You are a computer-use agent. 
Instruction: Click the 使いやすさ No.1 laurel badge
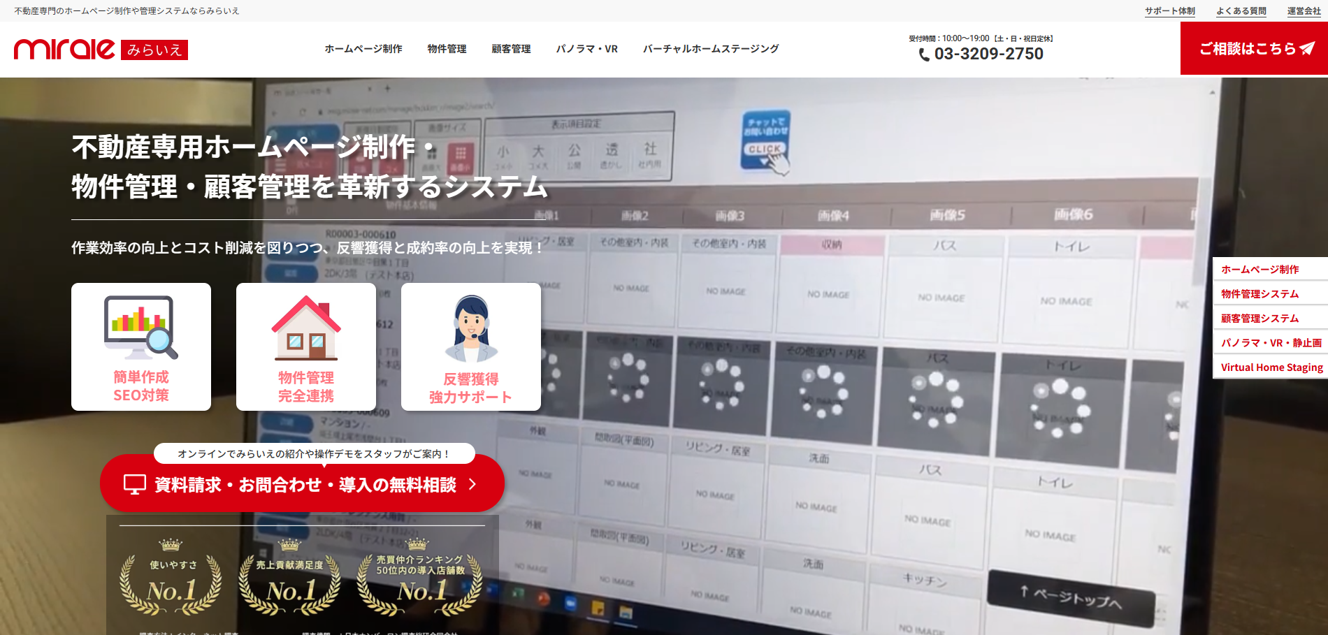[171, 578]
